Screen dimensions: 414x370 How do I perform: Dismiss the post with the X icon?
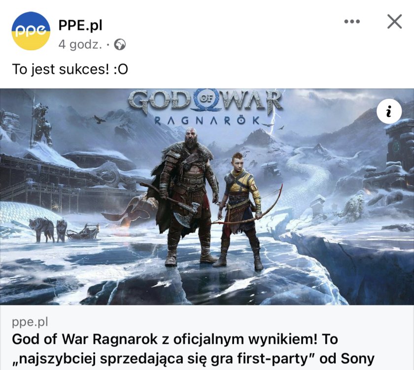(x=394, y=21)
